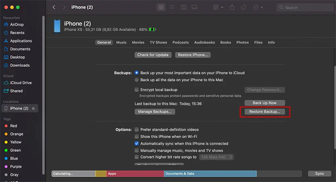Enable Show this iPhone when on Wi-Fi

coord(136,136)
